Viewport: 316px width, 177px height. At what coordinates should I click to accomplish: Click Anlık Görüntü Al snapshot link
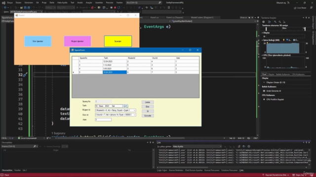(x=274, y=91)
